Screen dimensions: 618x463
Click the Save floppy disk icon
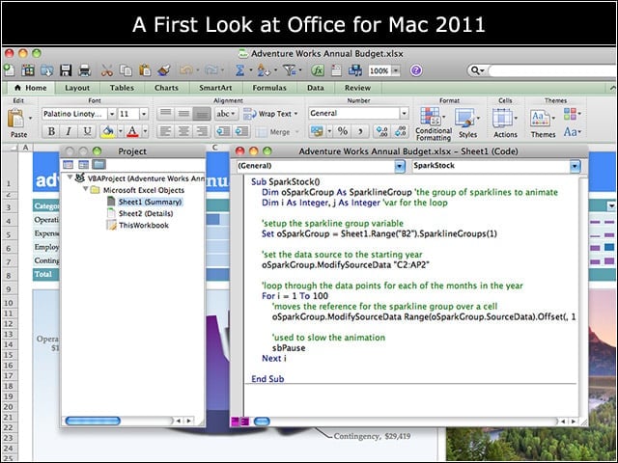66,70
